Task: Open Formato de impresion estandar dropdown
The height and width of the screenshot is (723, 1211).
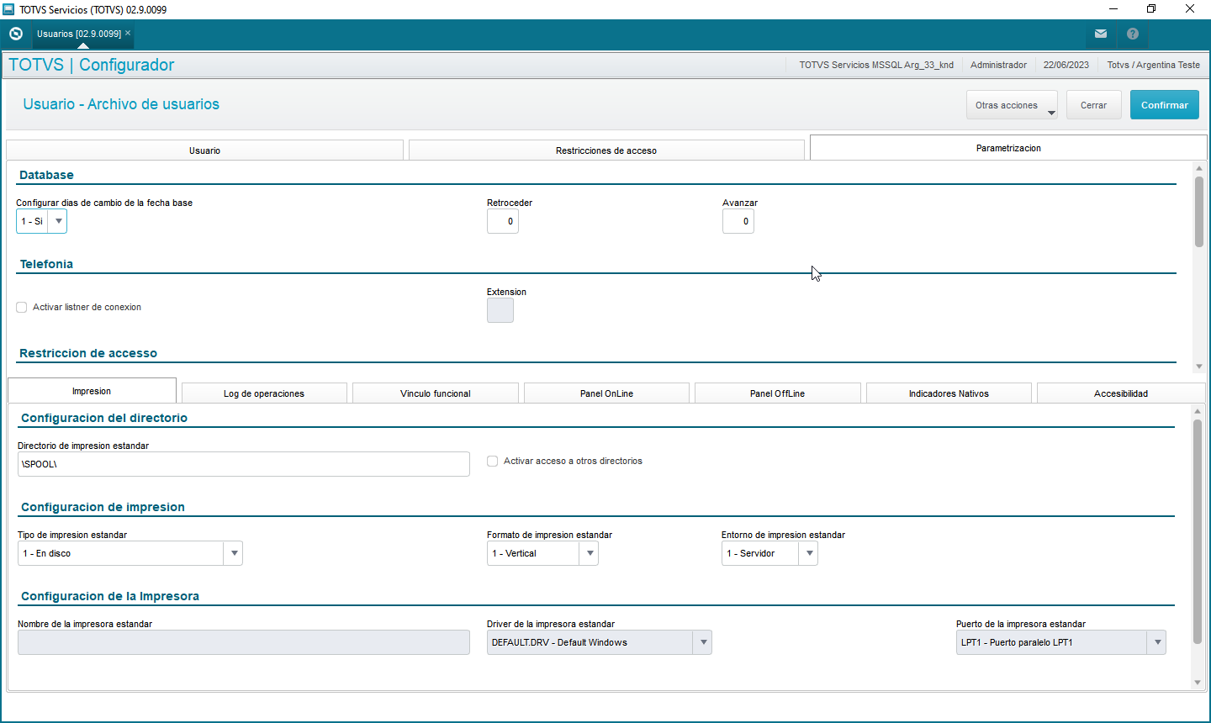Action: coord(590,553)
